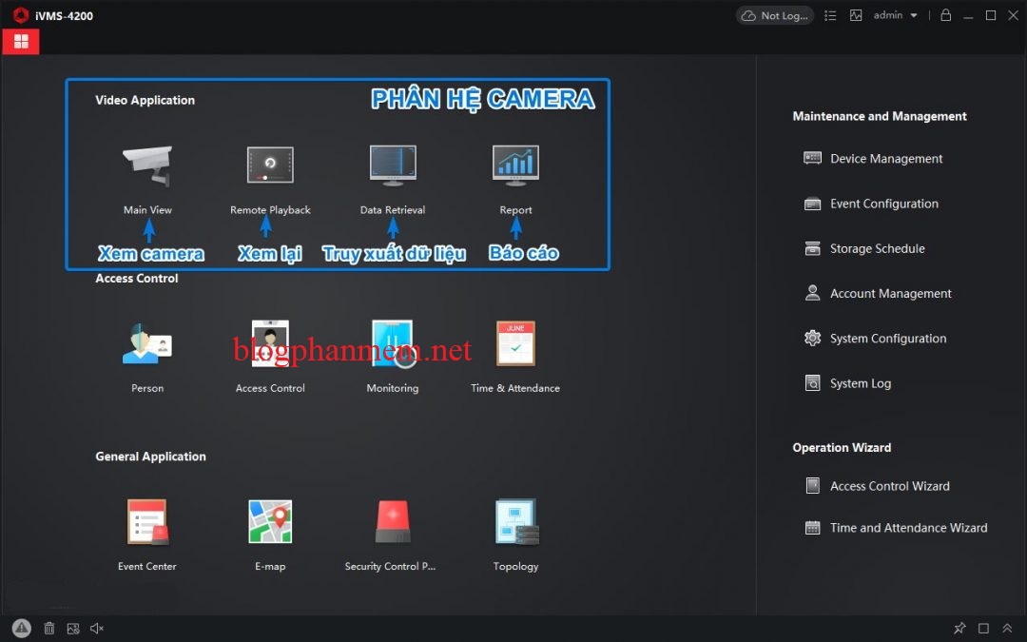
Task: Open the Topology icon
Action: (x=516, y=522)
